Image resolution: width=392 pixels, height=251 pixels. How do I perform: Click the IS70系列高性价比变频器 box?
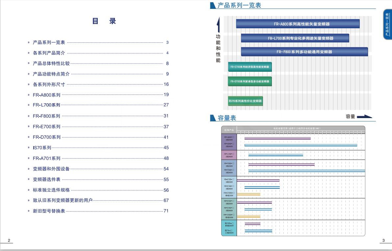(x=245, y=101)
